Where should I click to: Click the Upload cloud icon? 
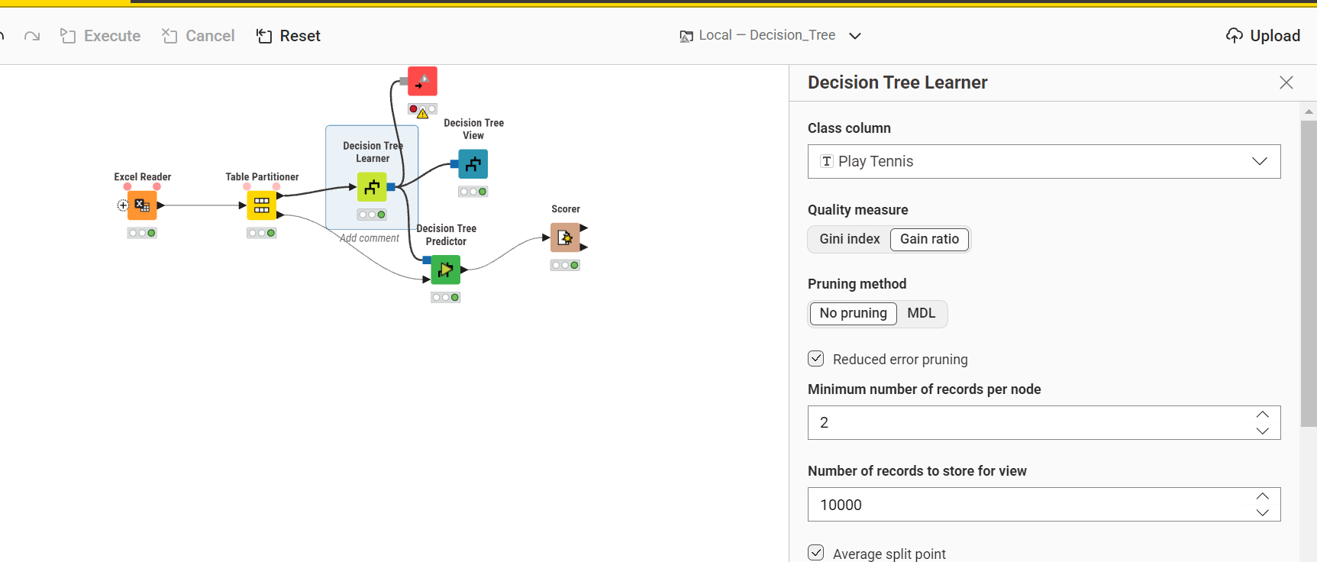click(x=1234, y=36)
